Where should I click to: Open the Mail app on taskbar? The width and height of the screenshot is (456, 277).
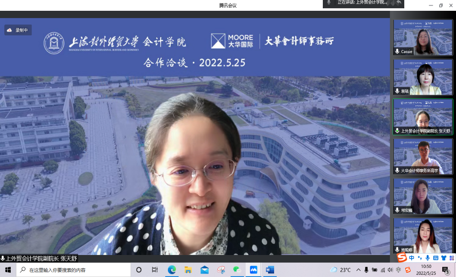[204, 270]
